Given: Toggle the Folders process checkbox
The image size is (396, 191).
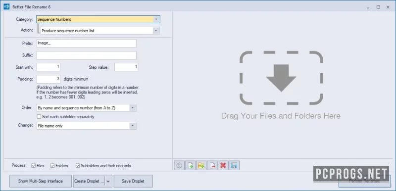Looking at the screenshot, I should tap(52, 166).
